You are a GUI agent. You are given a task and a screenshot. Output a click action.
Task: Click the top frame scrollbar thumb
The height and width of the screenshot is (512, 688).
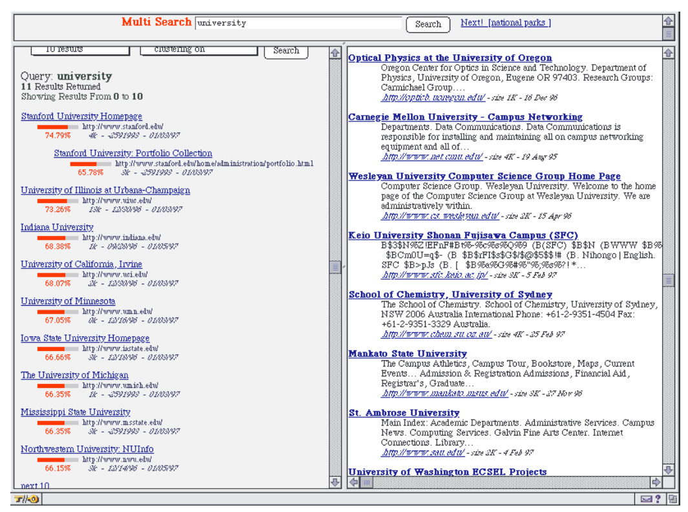(668, 34)
